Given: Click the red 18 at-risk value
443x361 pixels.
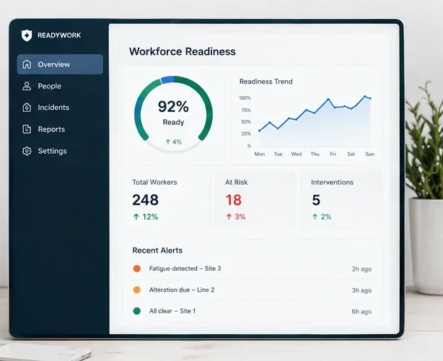Looking at the screenshot, I should (x=234, y=200).
